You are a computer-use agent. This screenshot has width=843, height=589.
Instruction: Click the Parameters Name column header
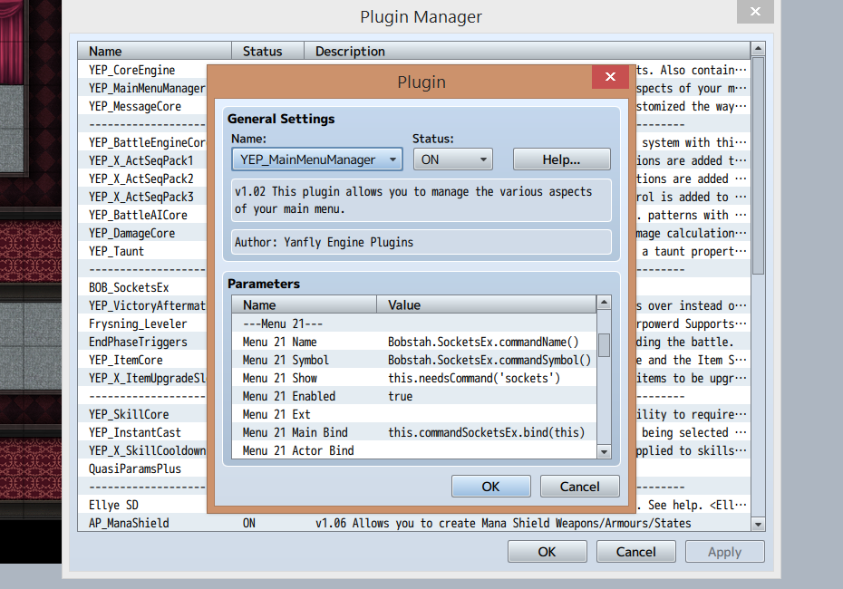(305, 304)
